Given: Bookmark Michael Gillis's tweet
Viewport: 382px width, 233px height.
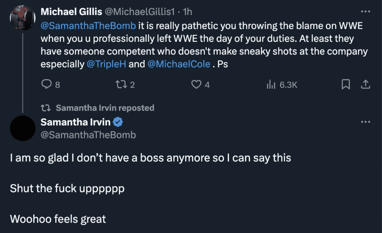Looking at the screenshot, I should pos(345,85).
